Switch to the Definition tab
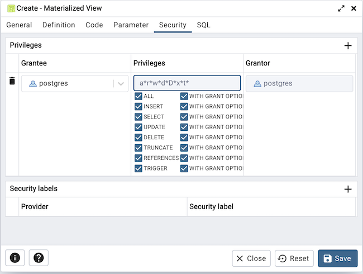Viewport: 363px width, 274px height. tap(59, 25)
